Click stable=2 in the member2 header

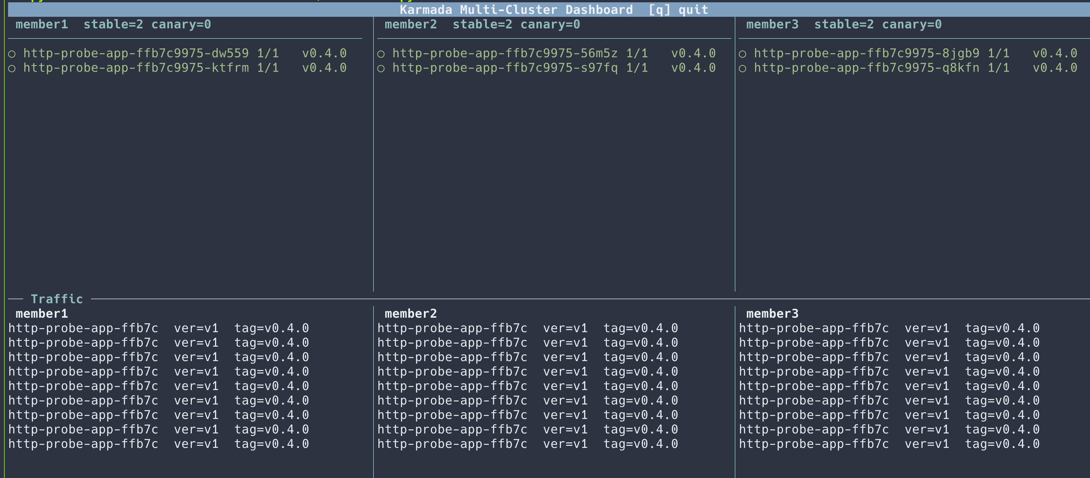click(x=482, y=25)
